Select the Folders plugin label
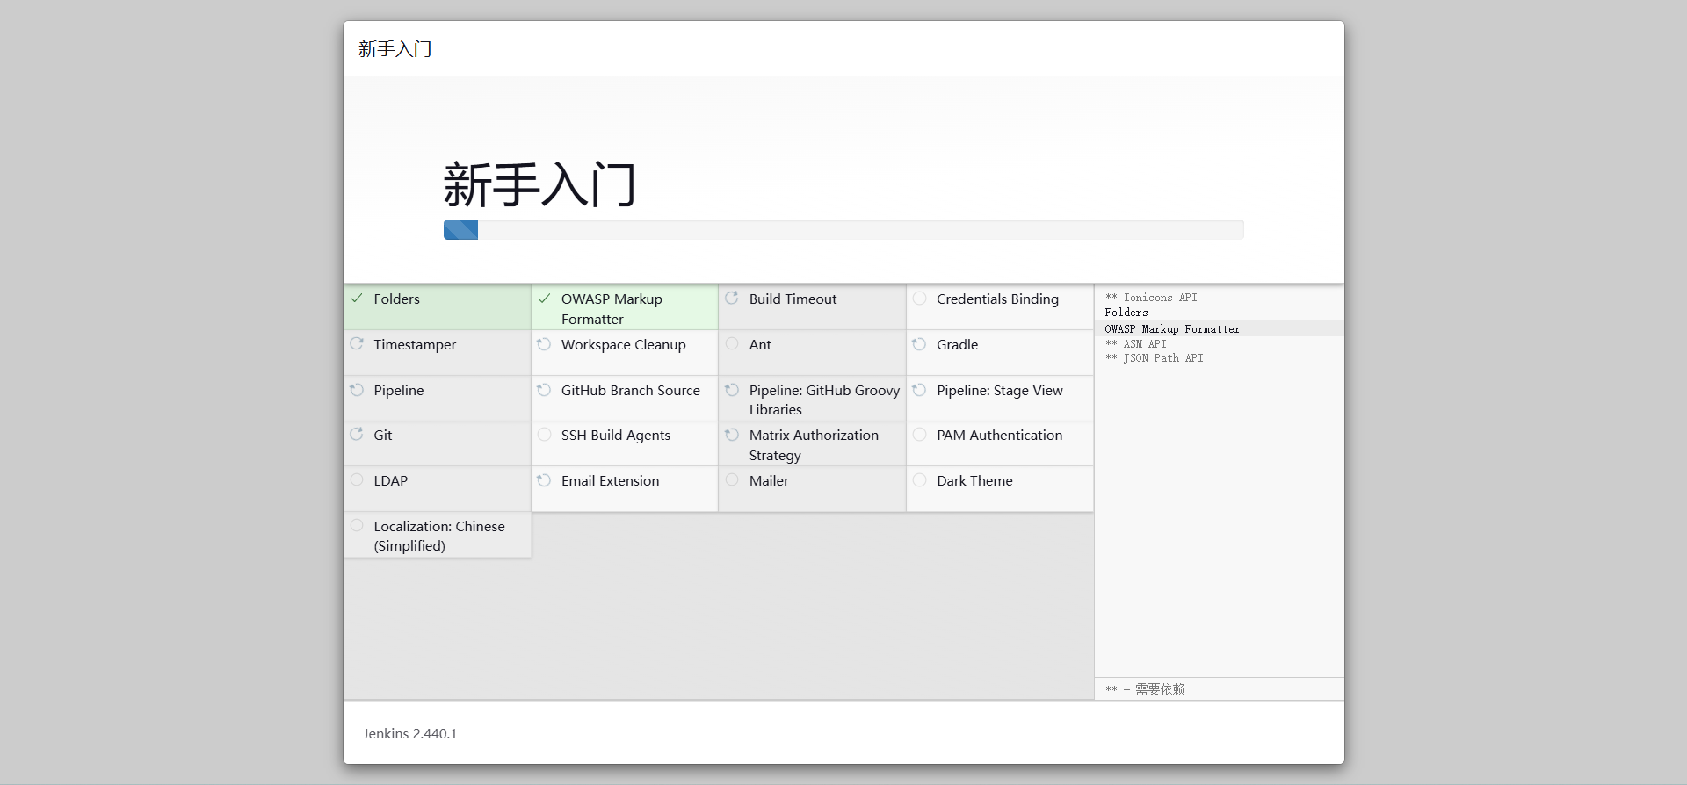The image size is (1687, 785). pyautogui.click(x=396, y=299)
